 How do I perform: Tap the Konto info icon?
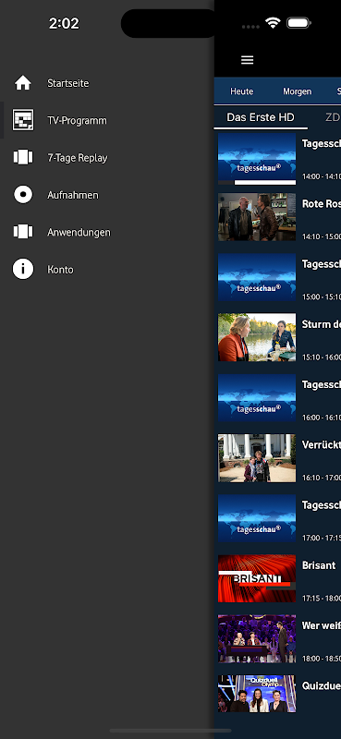point(22,269)
